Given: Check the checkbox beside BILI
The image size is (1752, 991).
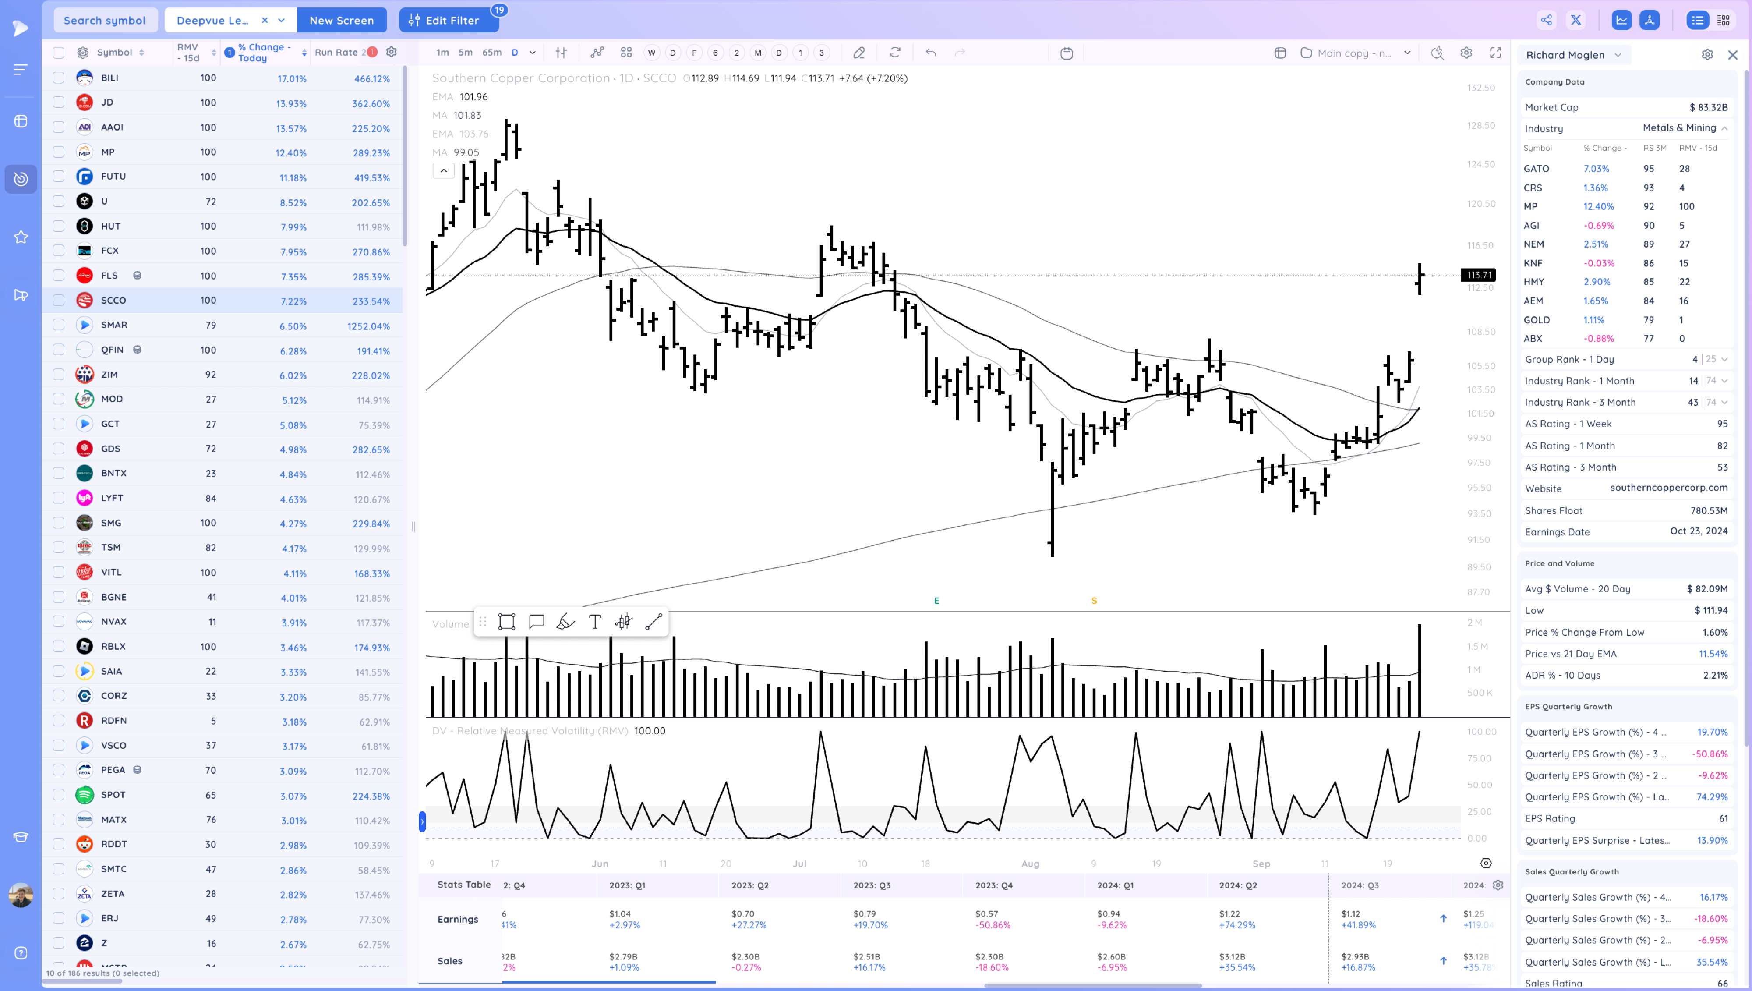Looking at the screenshot, I should [x=59, y=78].
